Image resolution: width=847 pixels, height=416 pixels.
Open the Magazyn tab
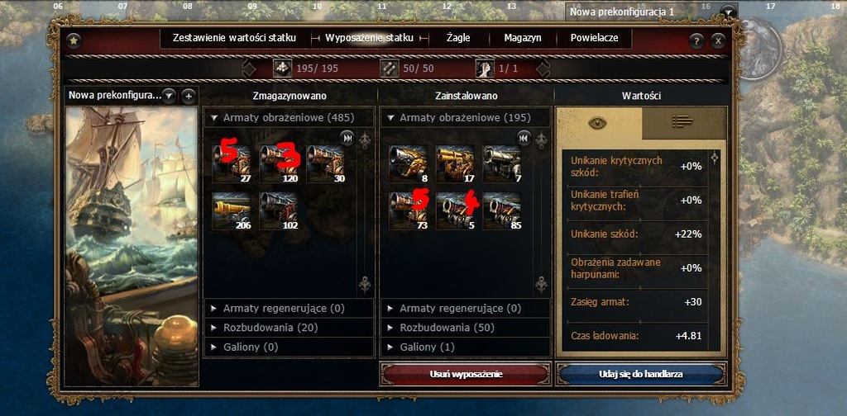[x=523, y=38]
